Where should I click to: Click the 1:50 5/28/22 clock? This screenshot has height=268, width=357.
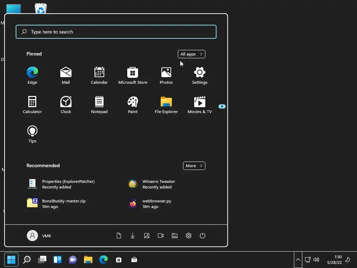[334, 260]
